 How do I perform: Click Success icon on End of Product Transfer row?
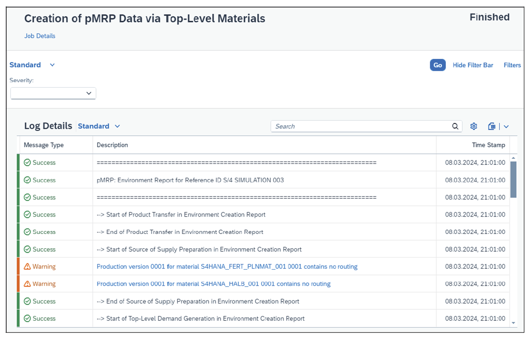pyautogui.click(x=28, y=232)
